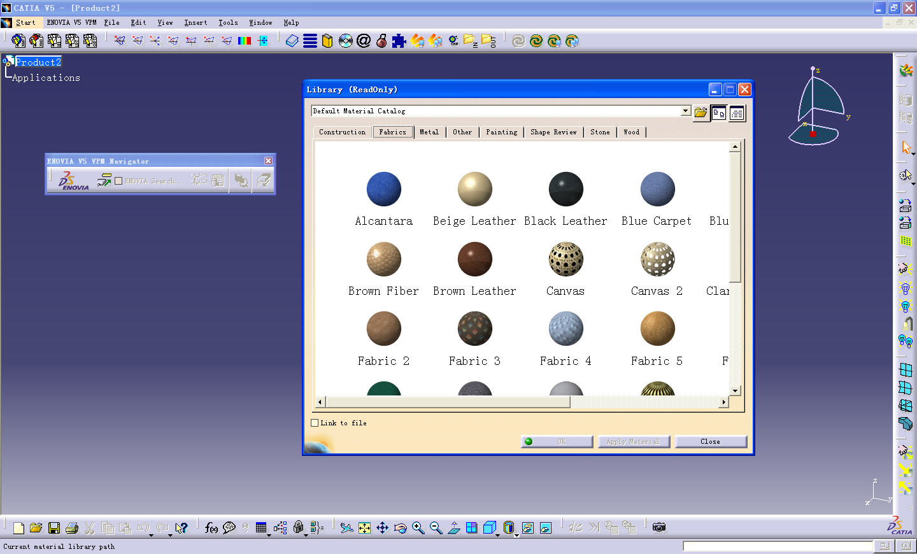Click the camera Capture icon
This screenshot has height=554, width=917.
tap(659, 527)
